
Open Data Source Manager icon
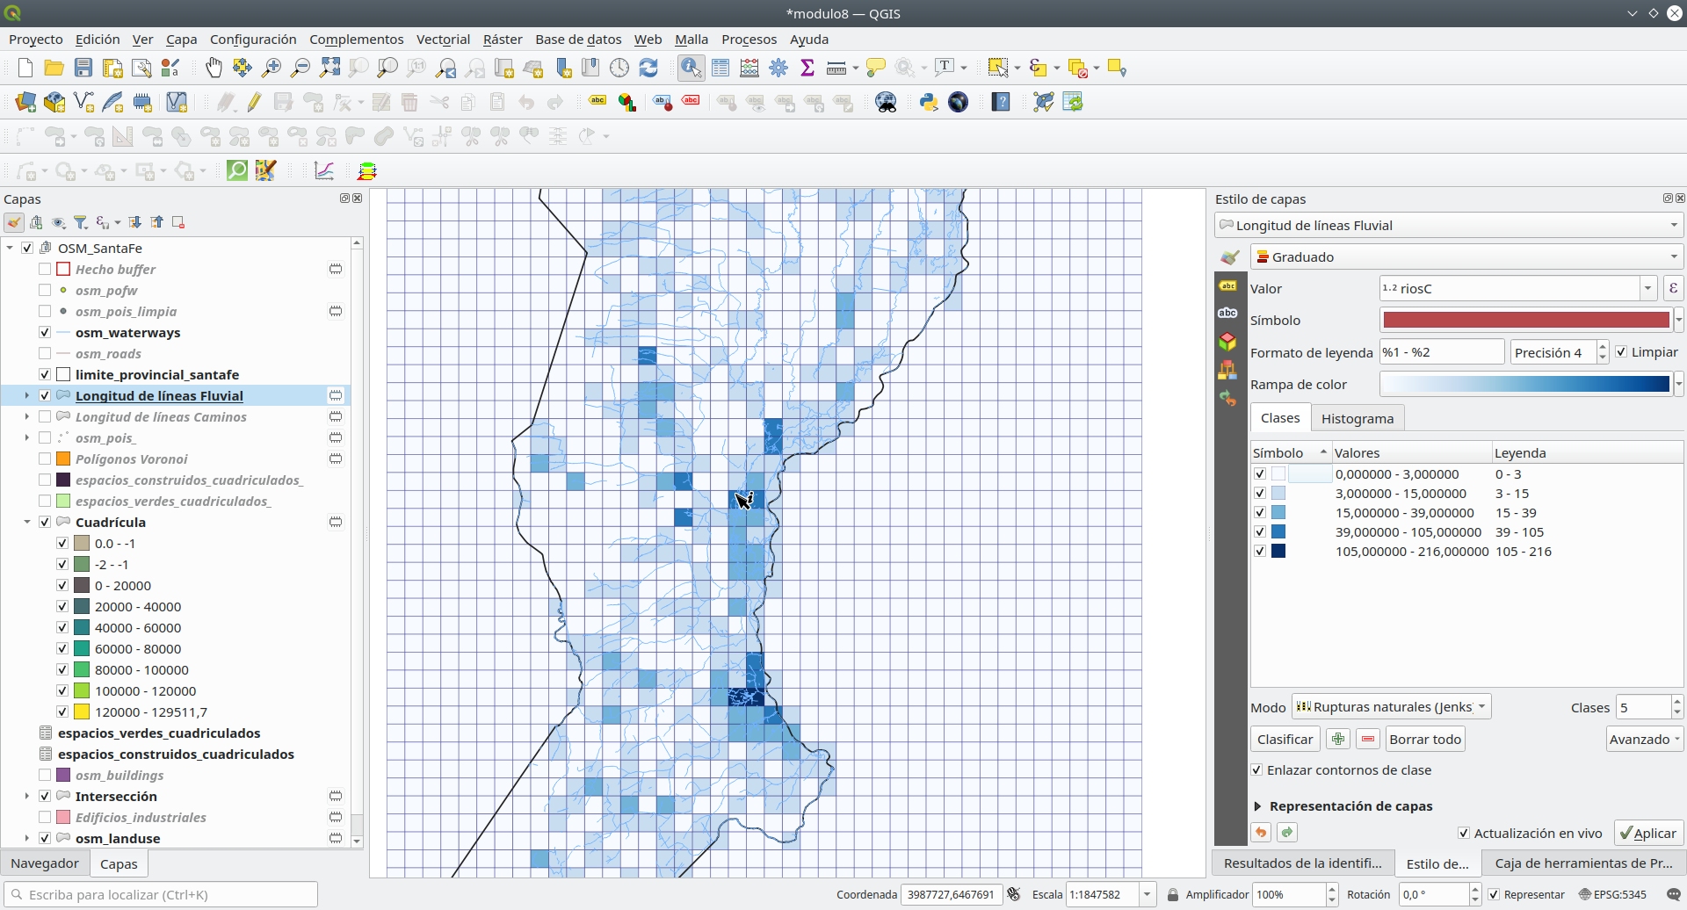[25, 102]
